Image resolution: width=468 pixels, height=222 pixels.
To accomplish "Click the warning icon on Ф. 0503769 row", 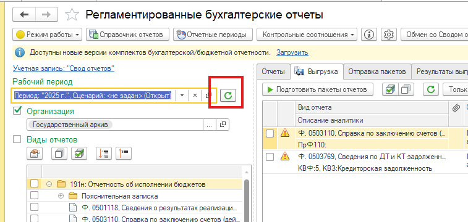I will [286, 156].
